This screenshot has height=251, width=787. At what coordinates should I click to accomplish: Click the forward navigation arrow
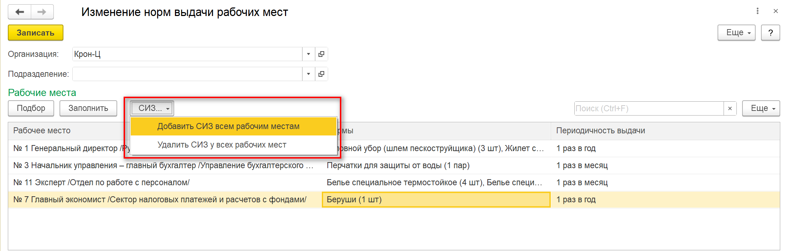point(42,12)
